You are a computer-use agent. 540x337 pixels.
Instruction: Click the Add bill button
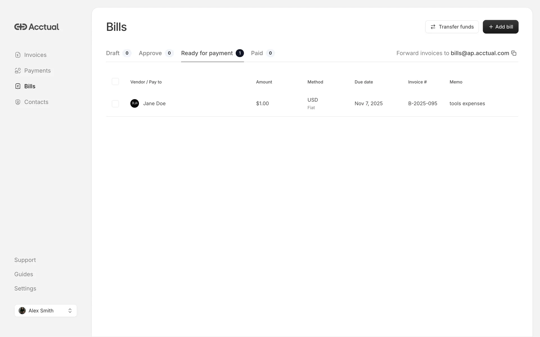pos(500,27)
